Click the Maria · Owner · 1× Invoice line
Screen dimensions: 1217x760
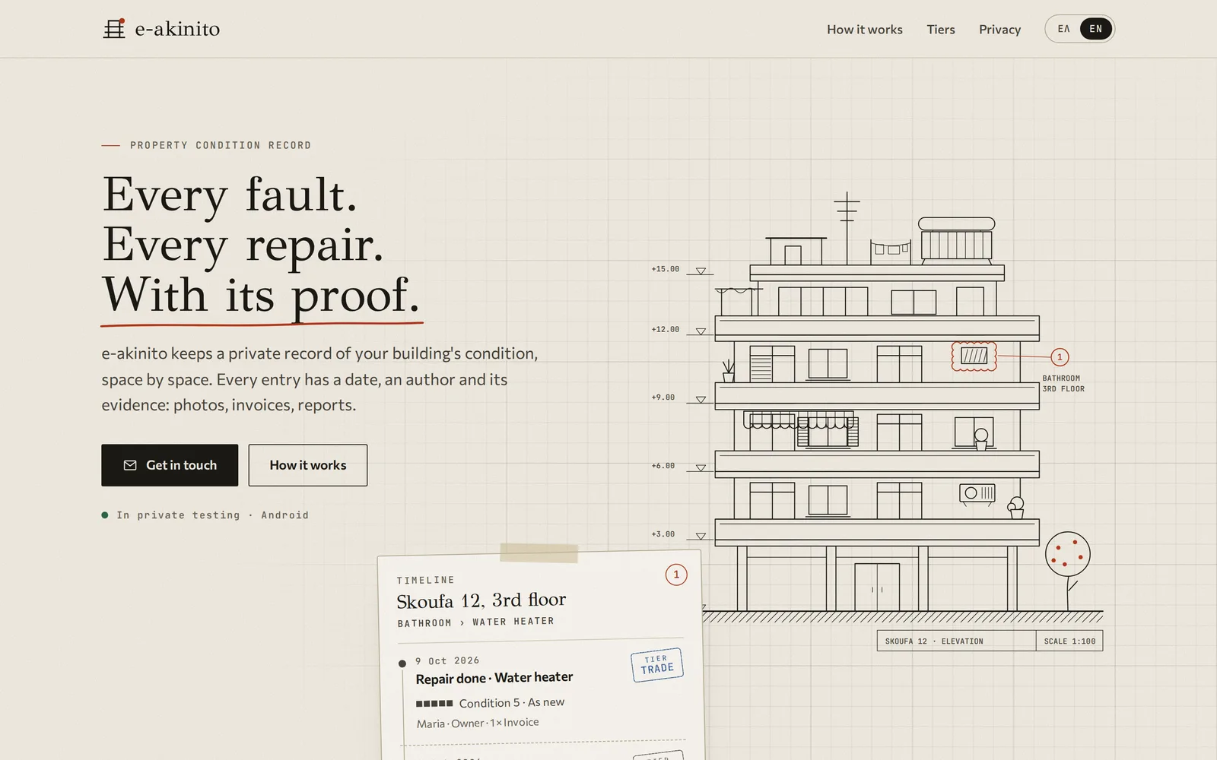[x=478, y=723]
